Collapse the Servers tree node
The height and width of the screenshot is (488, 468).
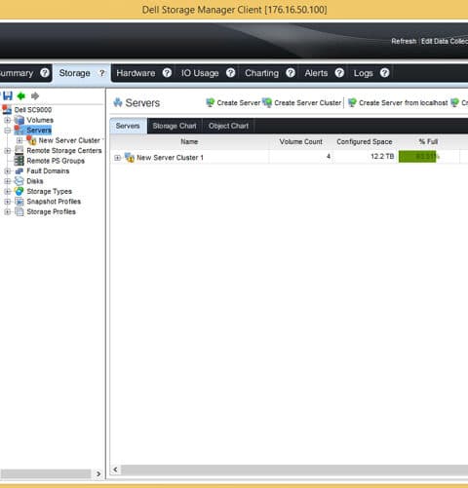click(8, 131)
